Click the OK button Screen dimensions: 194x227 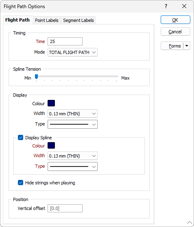pos(175,20)
